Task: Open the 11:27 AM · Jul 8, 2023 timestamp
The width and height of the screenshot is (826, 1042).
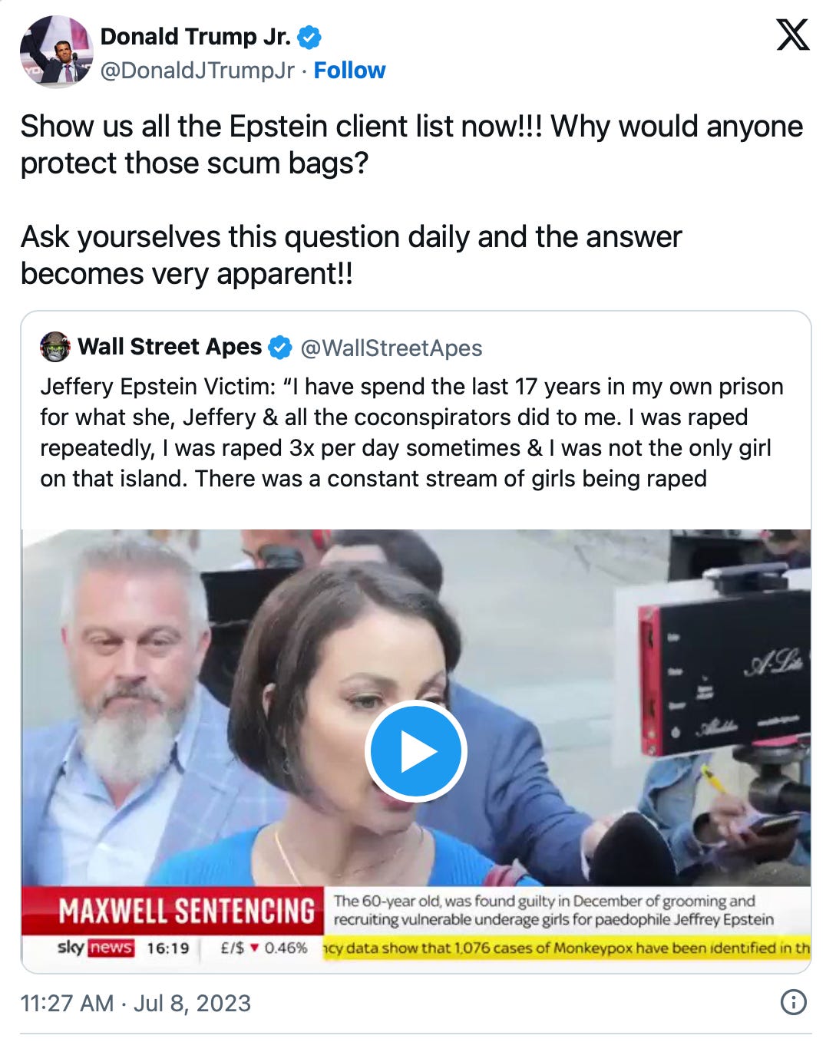Action: [136, 1003]
